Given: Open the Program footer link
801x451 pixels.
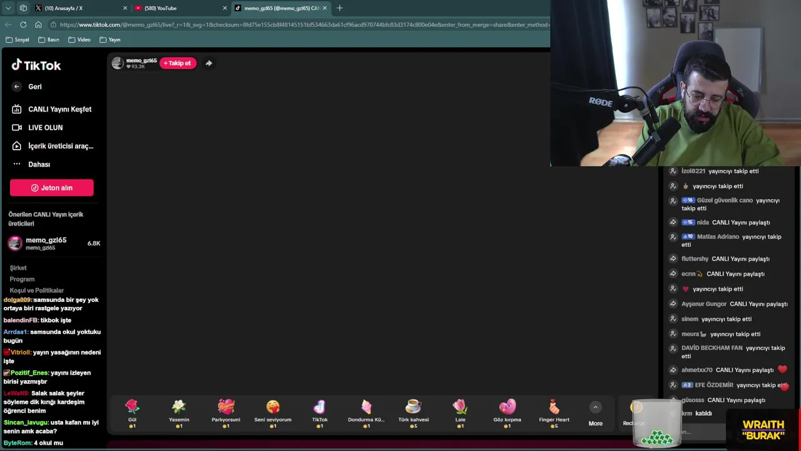Looking at the screenshot, I should 22,279.
